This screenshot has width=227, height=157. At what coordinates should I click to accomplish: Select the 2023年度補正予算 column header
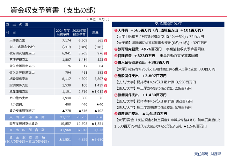[x=79, y=33]
